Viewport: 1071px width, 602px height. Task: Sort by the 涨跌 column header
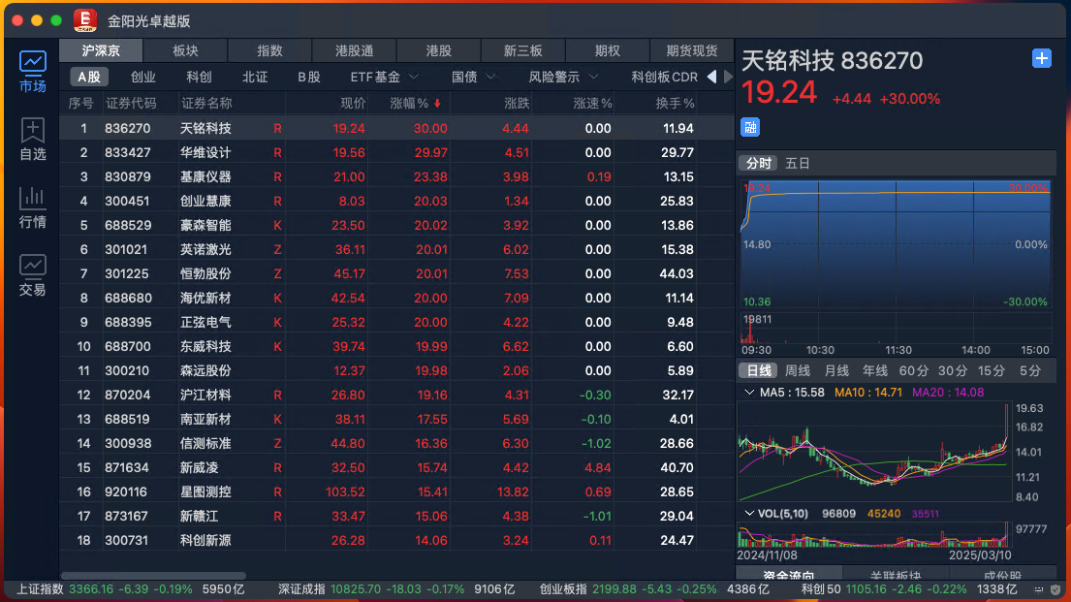(x=517, y=103)
